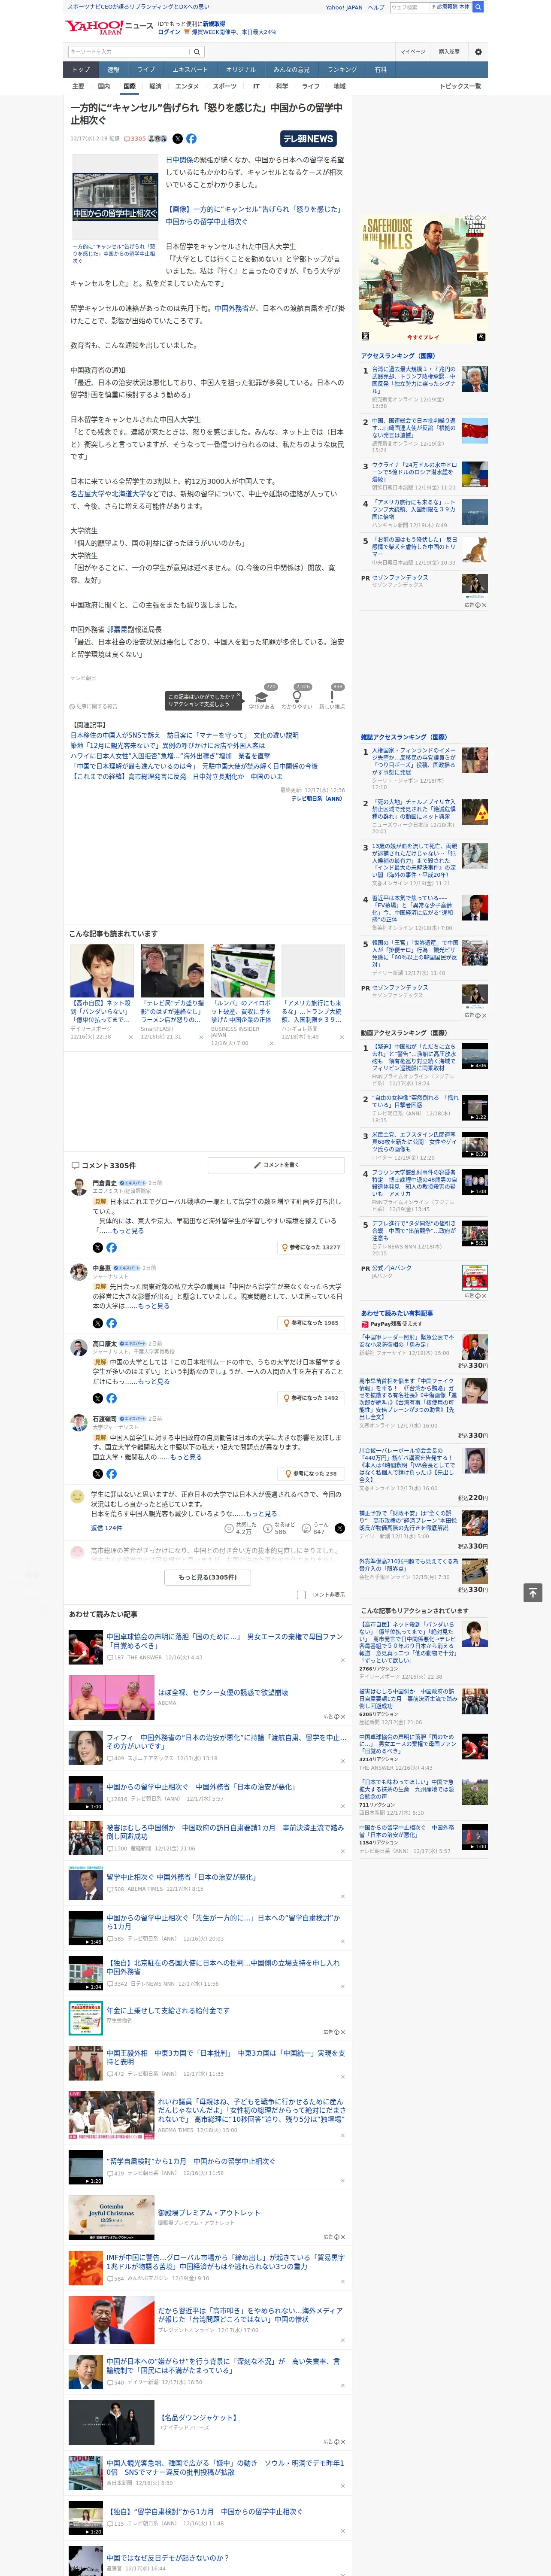Click the わかりやすい lightbulb reaction
This screenshot has height=2576, width=551.
click(x=297, y=696)
